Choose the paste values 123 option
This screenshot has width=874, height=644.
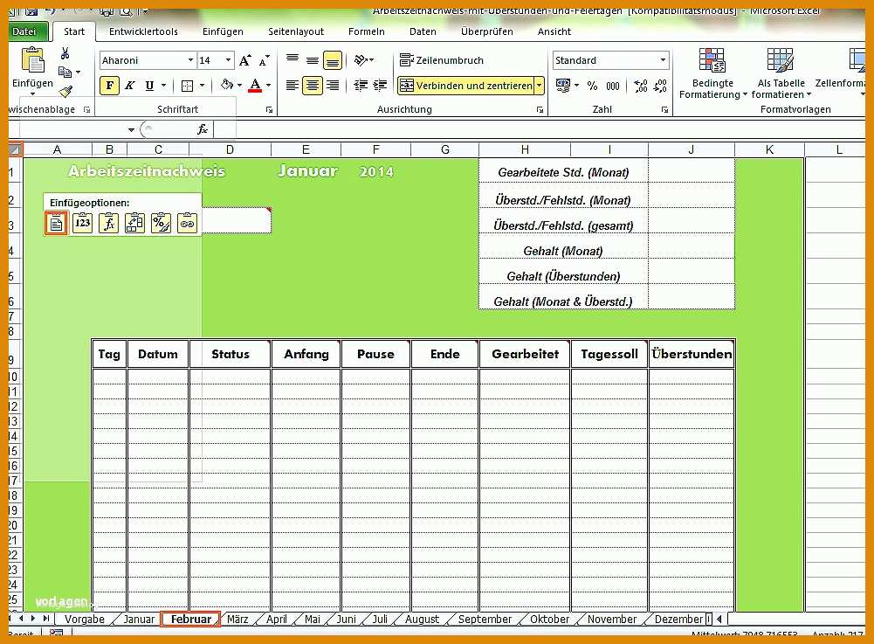tap(82, 223)
